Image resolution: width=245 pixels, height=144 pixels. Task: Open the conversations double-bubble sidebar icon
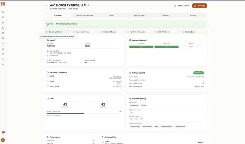coord(3,17)
